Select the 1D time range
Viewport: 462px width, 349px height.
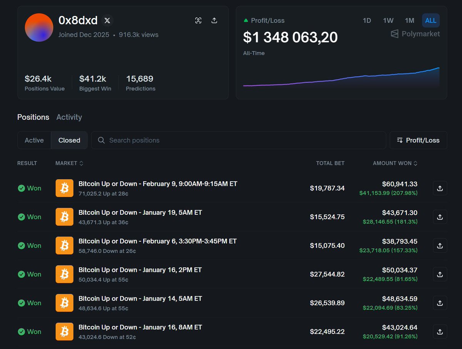click(367, 20)
